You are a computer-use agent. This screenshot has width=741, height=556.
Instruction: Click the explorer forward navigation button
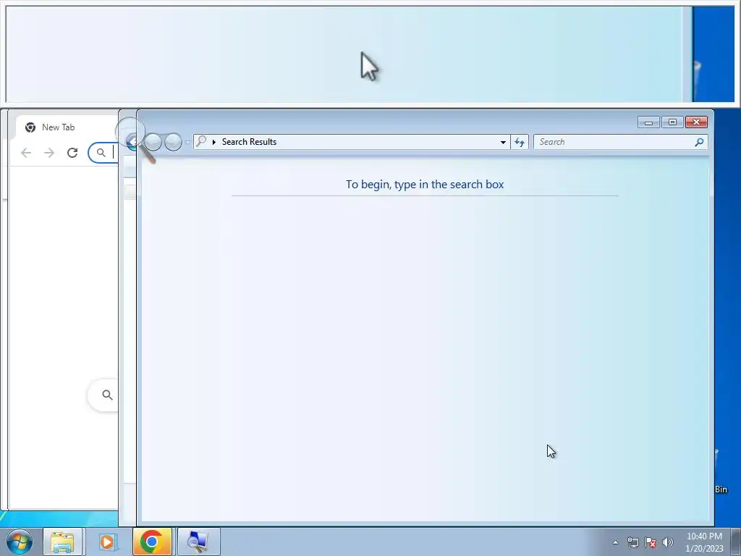pos(173,142)
